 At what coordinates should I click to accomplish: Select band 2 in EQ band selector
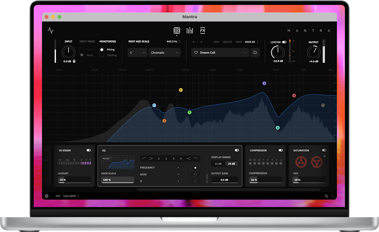166,159
